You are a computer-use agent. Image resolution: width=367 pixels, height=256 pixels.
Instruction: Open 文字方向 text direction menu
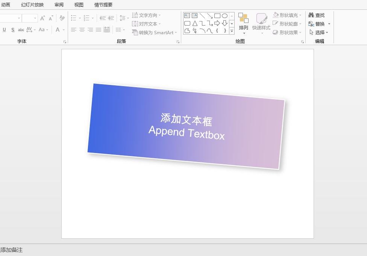tap(146, 15)
